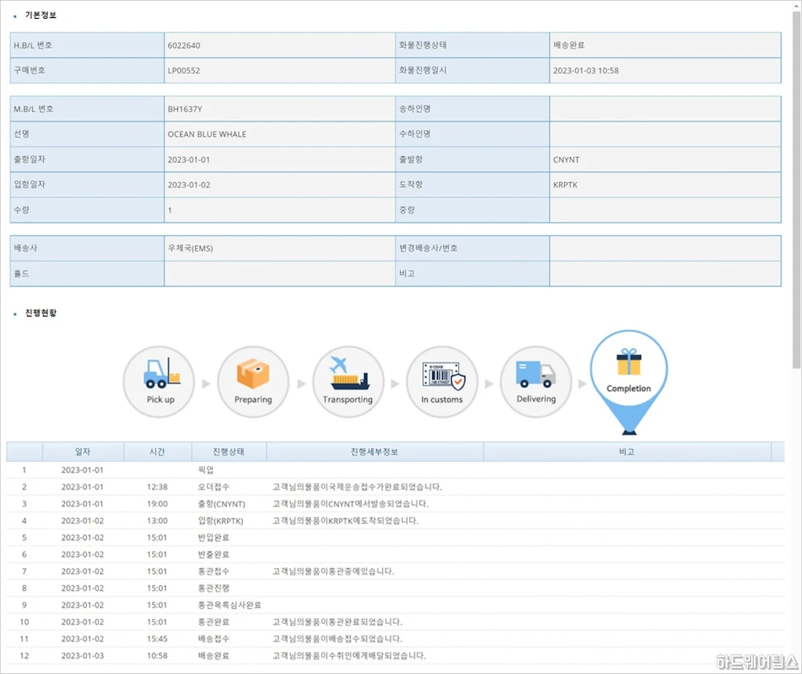Click detail text 고객님의물품이수취인에게배달되었습니다 in row 12
Image resolution: width=802 pixels, height=674 pixels.
tap(349, 655)
